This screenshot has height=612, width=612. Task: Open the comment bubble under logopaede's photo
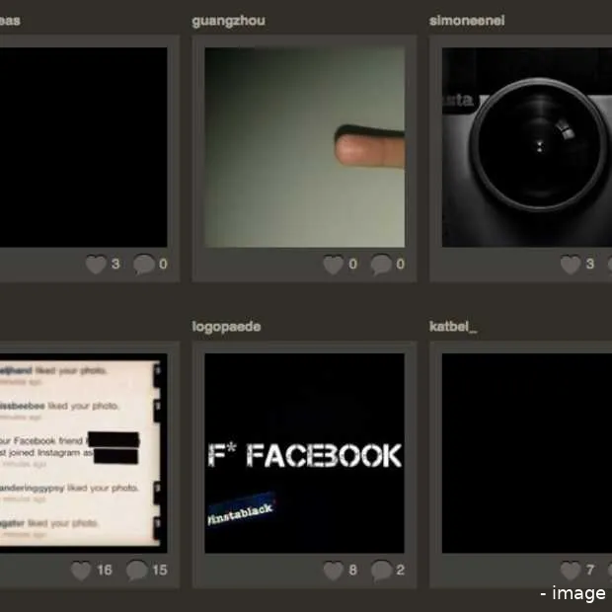tap(381, 571)
